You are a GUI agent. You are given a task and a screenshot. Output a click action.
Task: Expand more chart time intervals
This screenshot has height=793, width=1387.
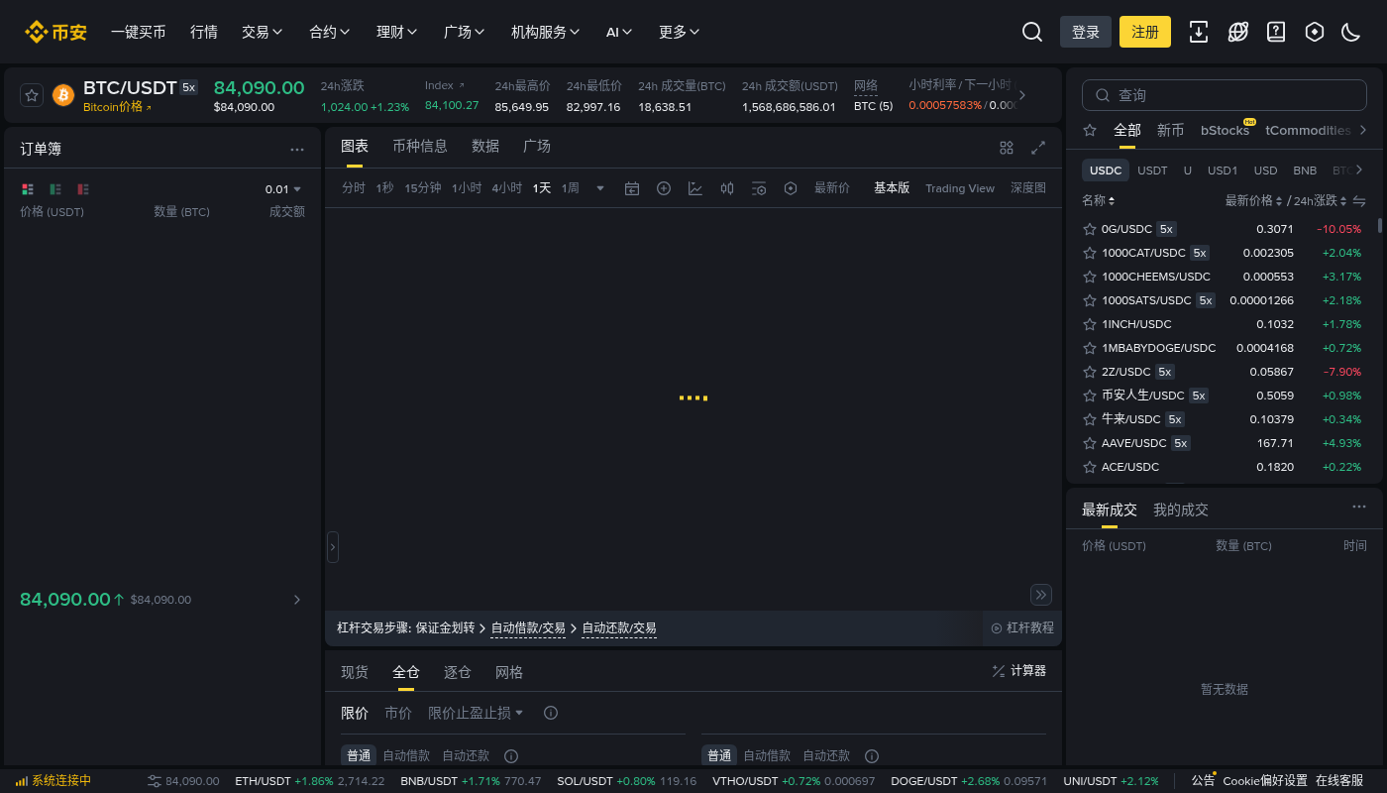click(x=600, y=188)
